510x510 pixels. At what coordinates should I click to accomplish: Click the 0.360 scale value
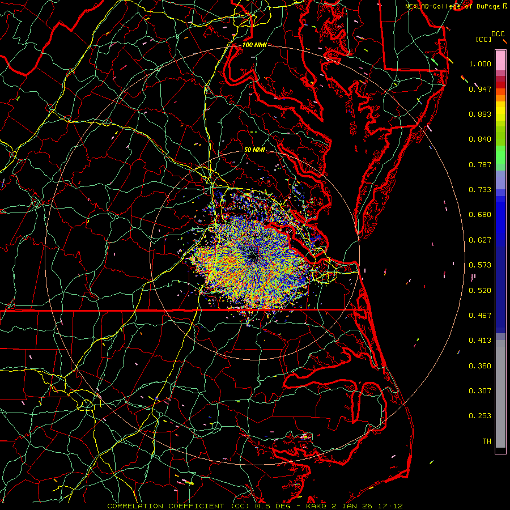(x=480, y=366)
